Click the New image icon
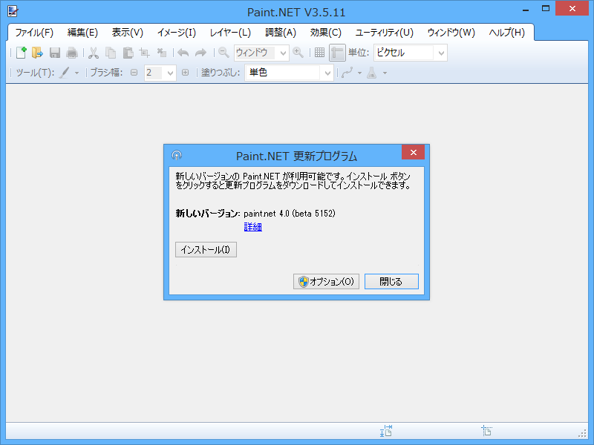 coord(22,53)
